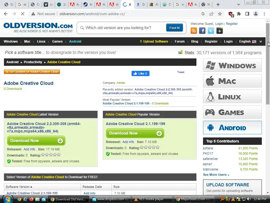Click the Productivity breadcrumb link
The width and height of the screenshot is (270, 203).
tap(33, 62)
